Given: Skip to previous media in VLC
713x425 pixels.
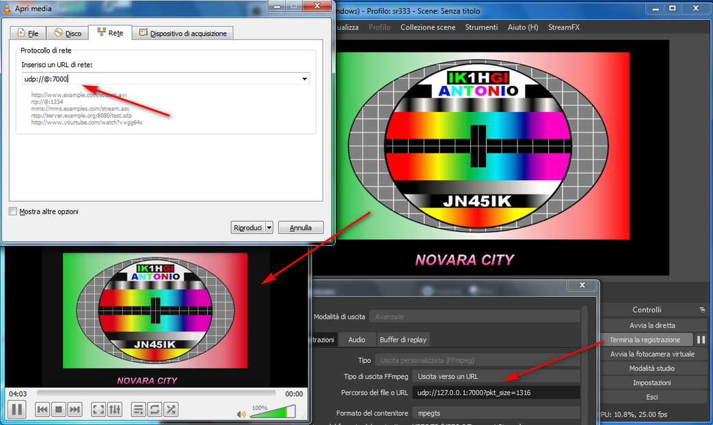Looking at the screenshot, I should [42, 409].
